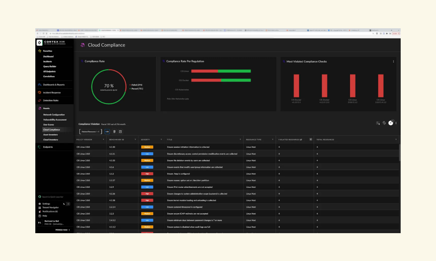Click the CIS Docker compliance rate bar

click(x=221, y=80)
